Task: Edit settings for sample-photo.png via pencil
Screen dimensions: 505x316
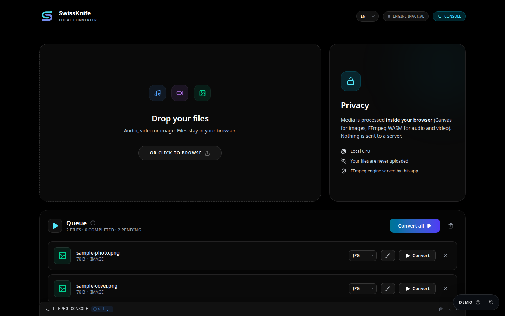Action: (388, 256)
